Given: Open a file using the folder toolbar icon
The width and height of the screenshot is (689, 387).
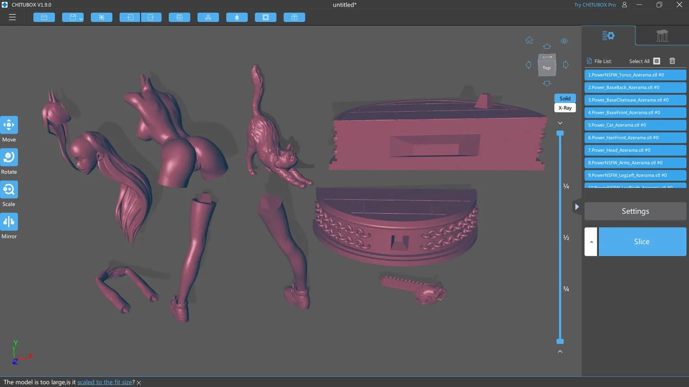Looking at the screenshot, I should [44, 17].
